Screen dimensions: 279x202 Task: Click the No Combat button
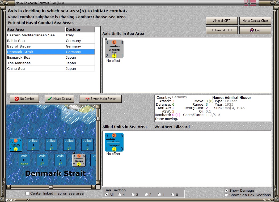tap(24, 99)
